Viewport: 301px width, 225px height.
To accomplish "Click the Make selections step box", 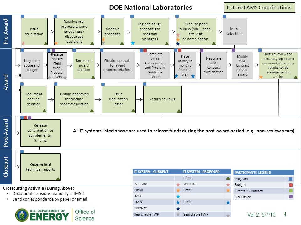I will [235, 31].
